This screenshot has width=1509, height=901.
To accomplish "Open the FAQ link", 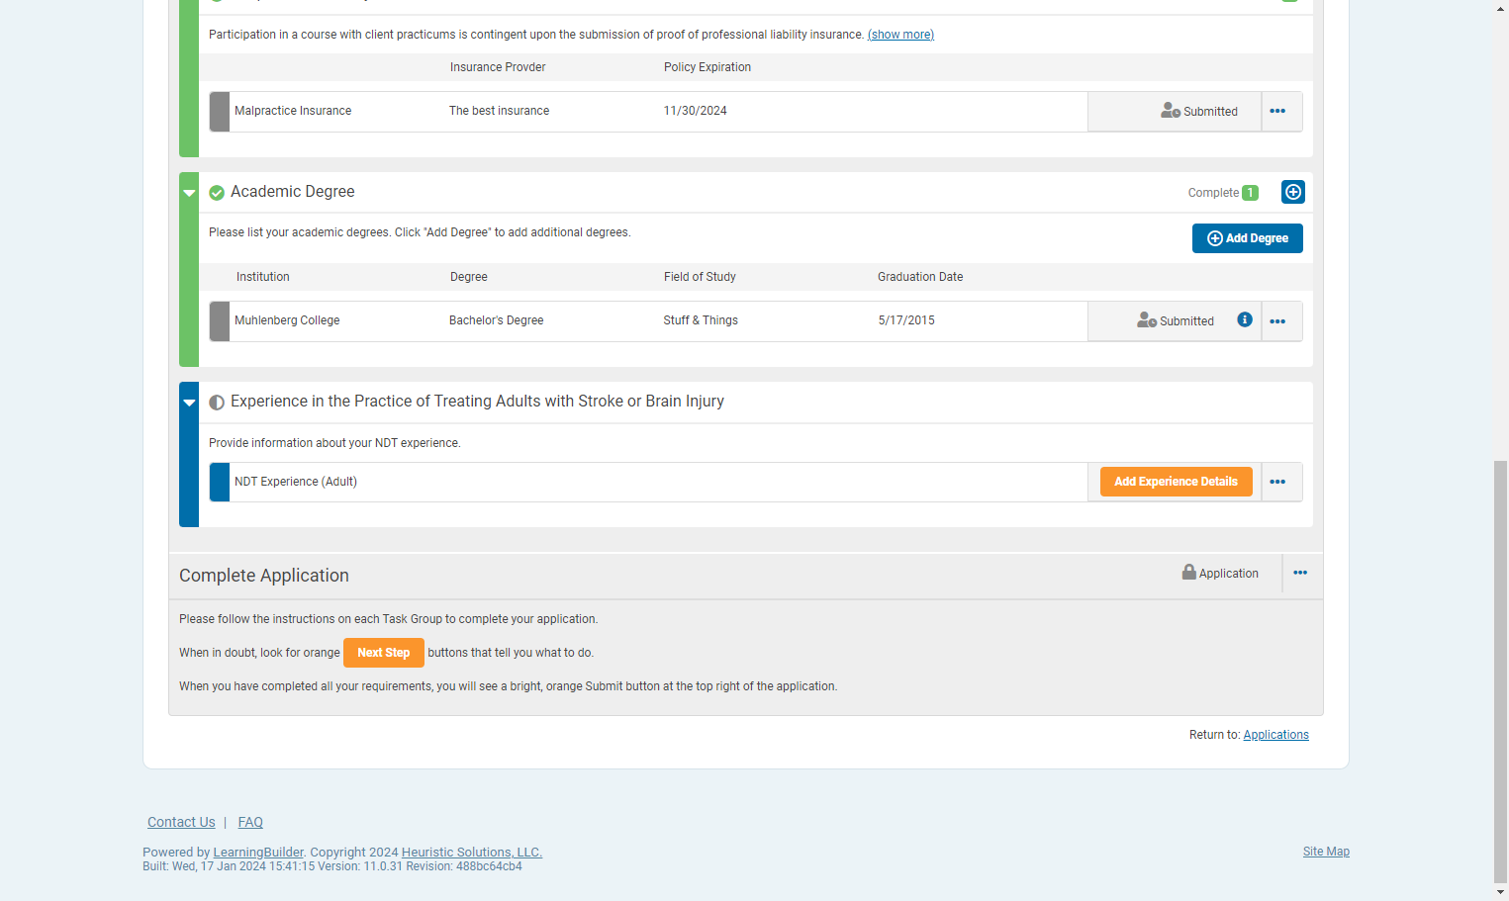I will [250, 822].
